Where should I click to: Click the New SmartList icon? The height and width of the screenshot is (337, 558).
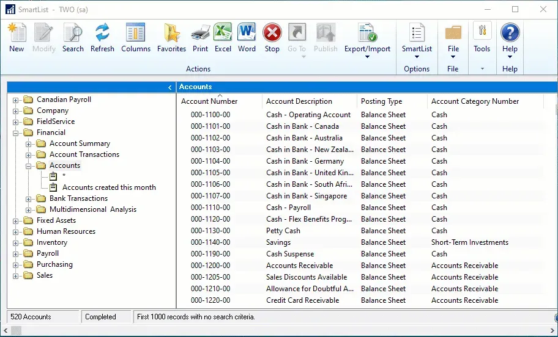17,37
